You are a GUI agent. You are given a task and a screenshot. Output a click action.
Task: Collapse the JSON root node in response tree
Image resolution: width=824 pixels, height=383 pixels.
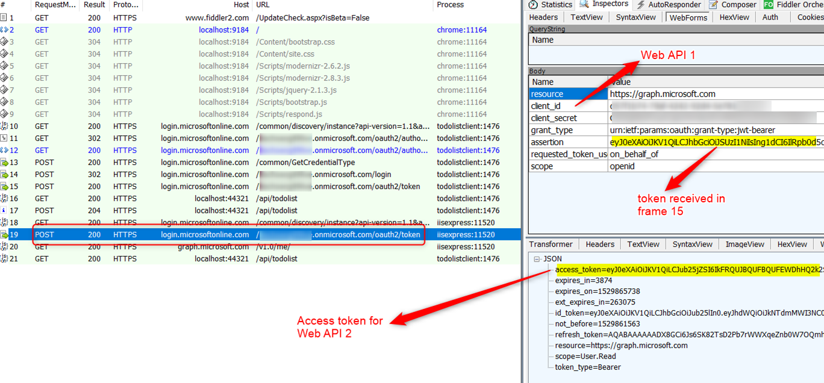point(537,259)
